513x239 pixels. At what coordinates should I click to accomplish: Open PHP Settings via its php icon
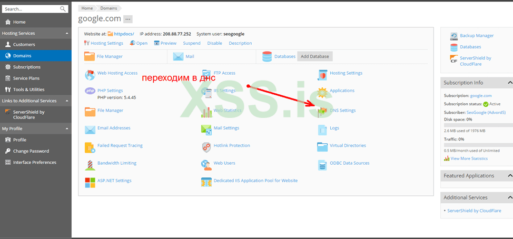pyautogui.click(x=90, y=91)
